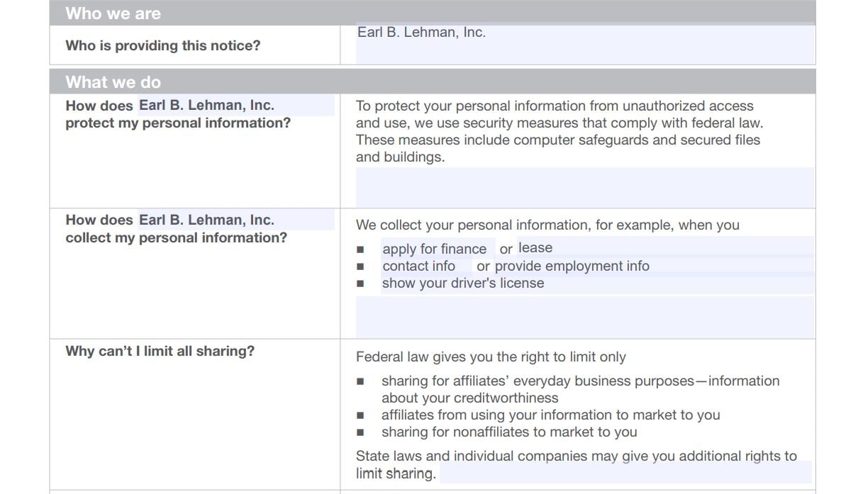The width and height of the screenshot is (863, 494).
Task: Click the 'Who we are' section header
Action: coord(433,13)
